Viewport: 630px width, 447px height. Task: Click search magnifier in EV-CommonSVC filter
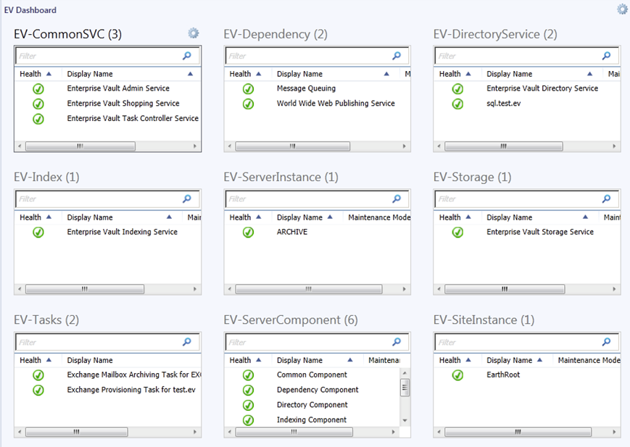coord(187,56)
